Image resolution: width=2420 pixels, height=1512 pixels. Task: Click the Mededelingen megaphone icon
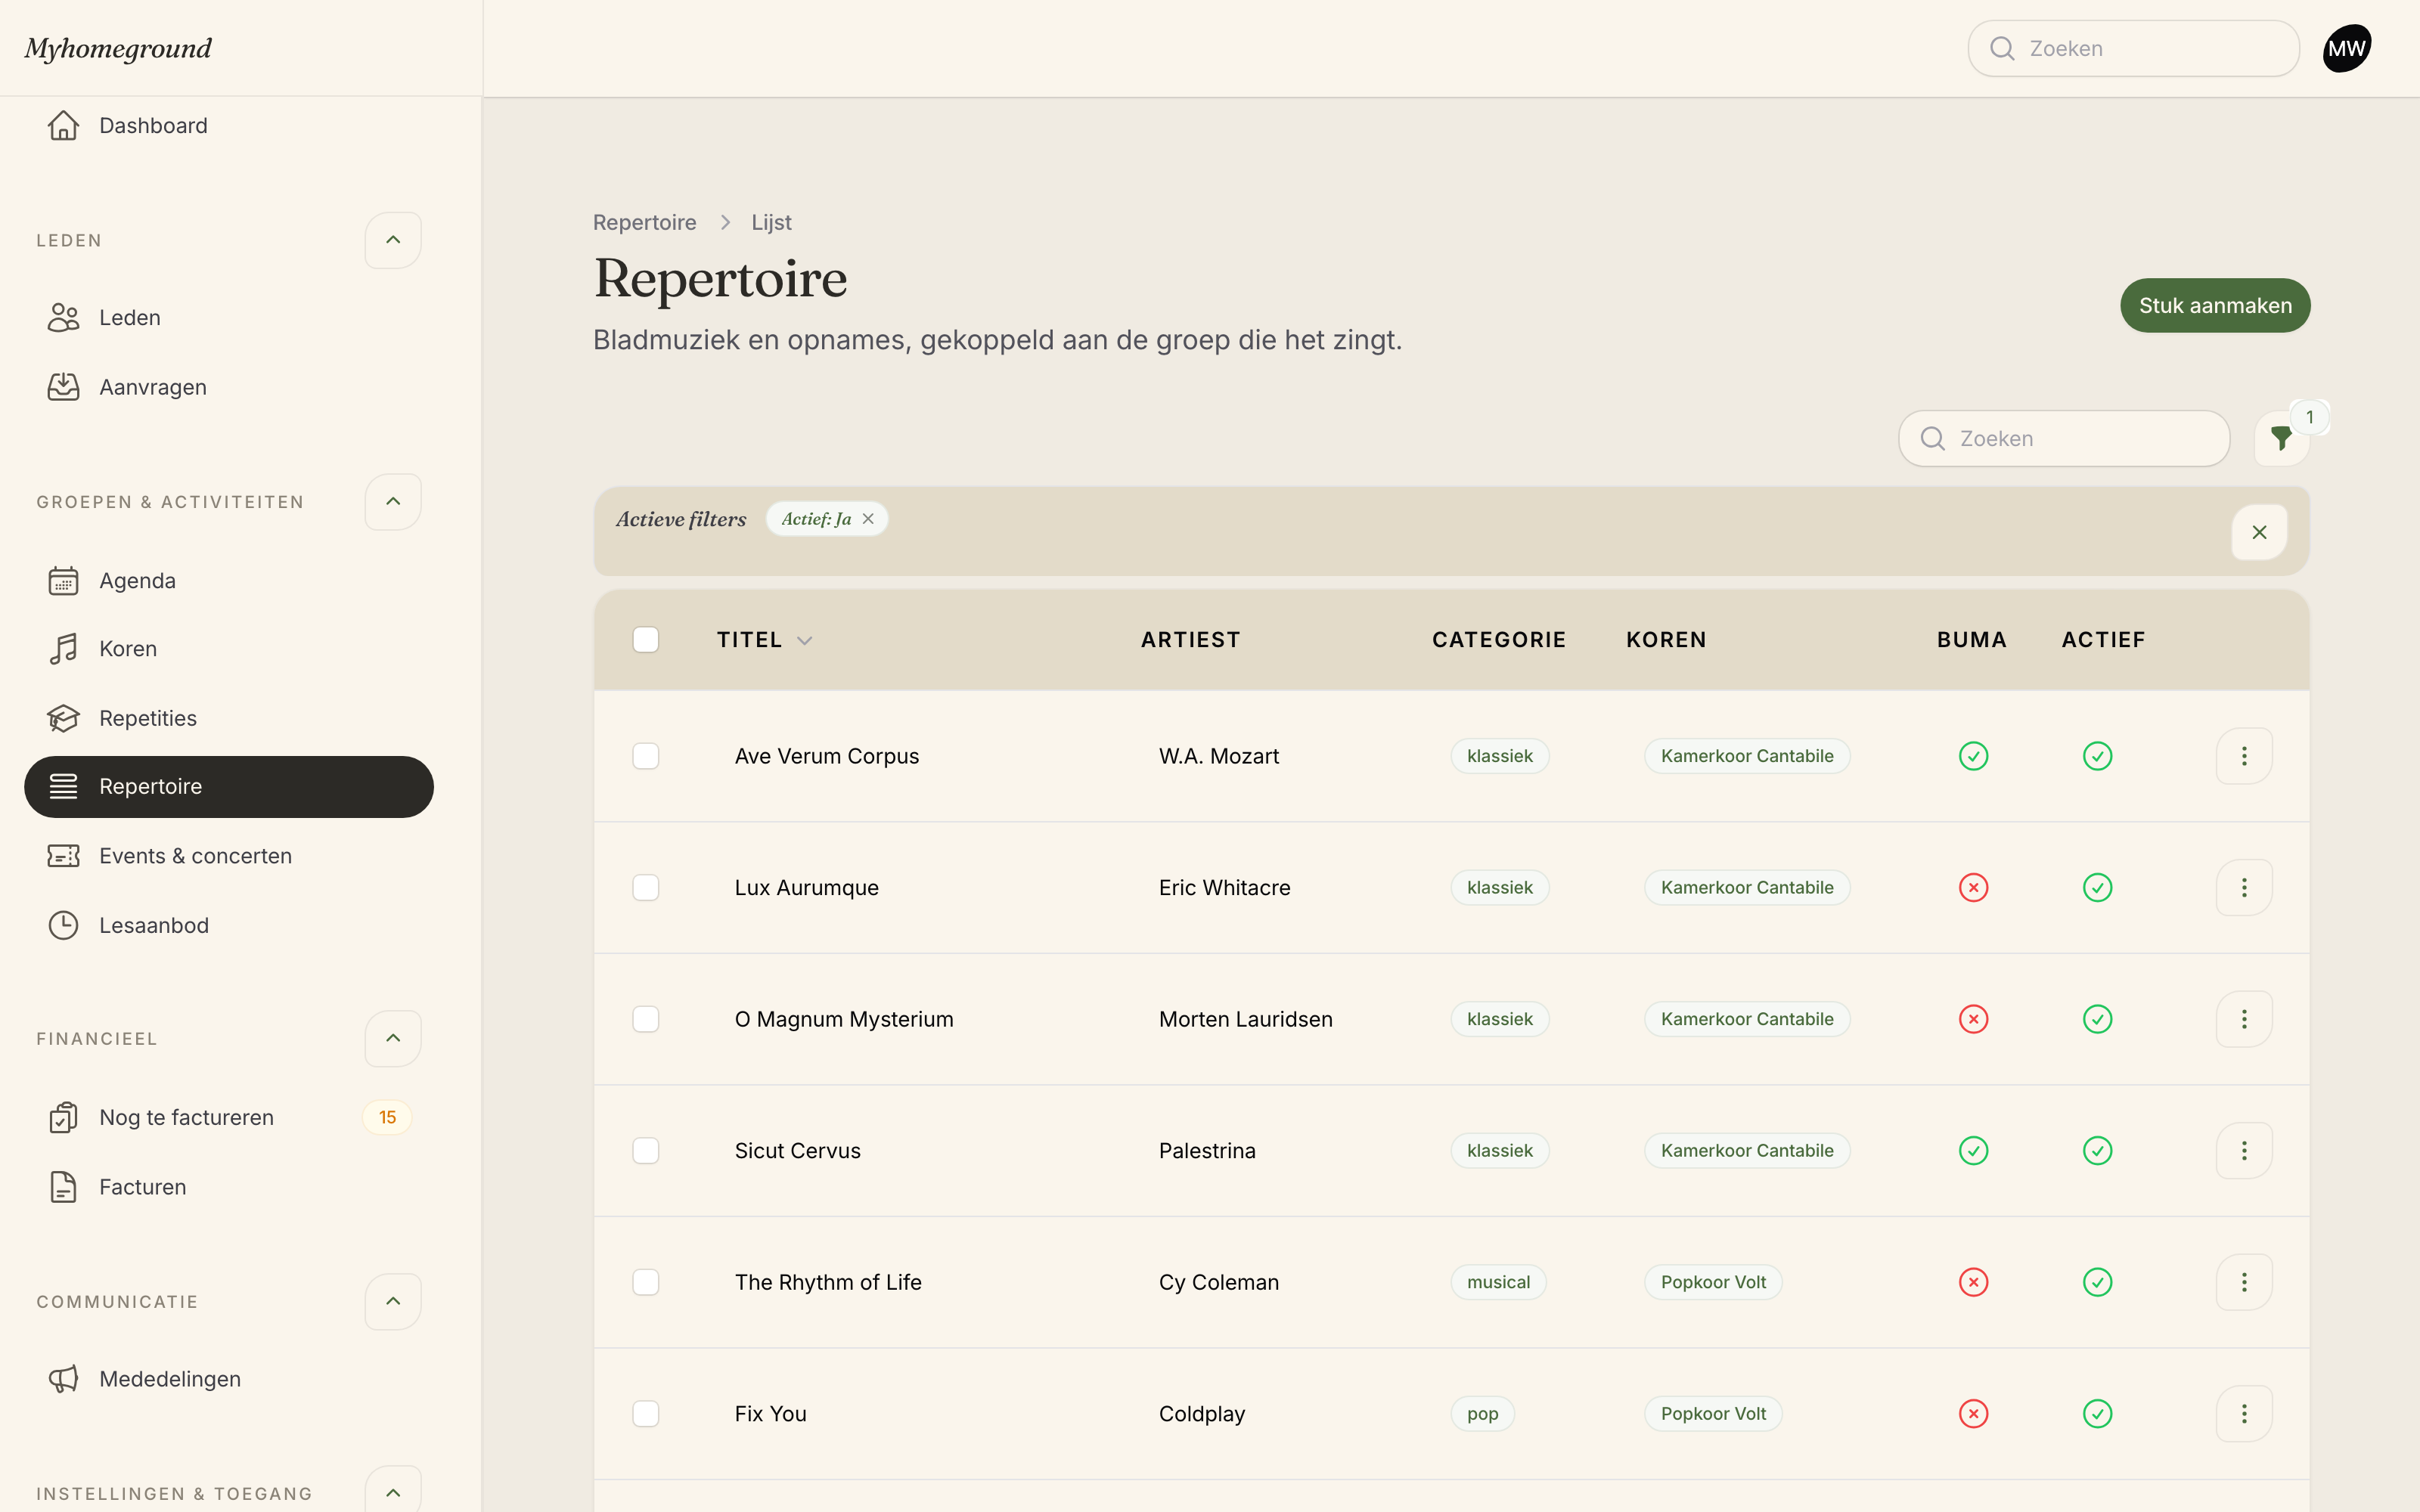(63, 1379)
